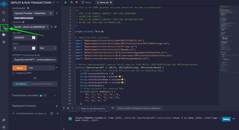This screenshot has width=239, height=130.
Task: Click the Custom (80001) network badge
Action: [x=24, y=18]
